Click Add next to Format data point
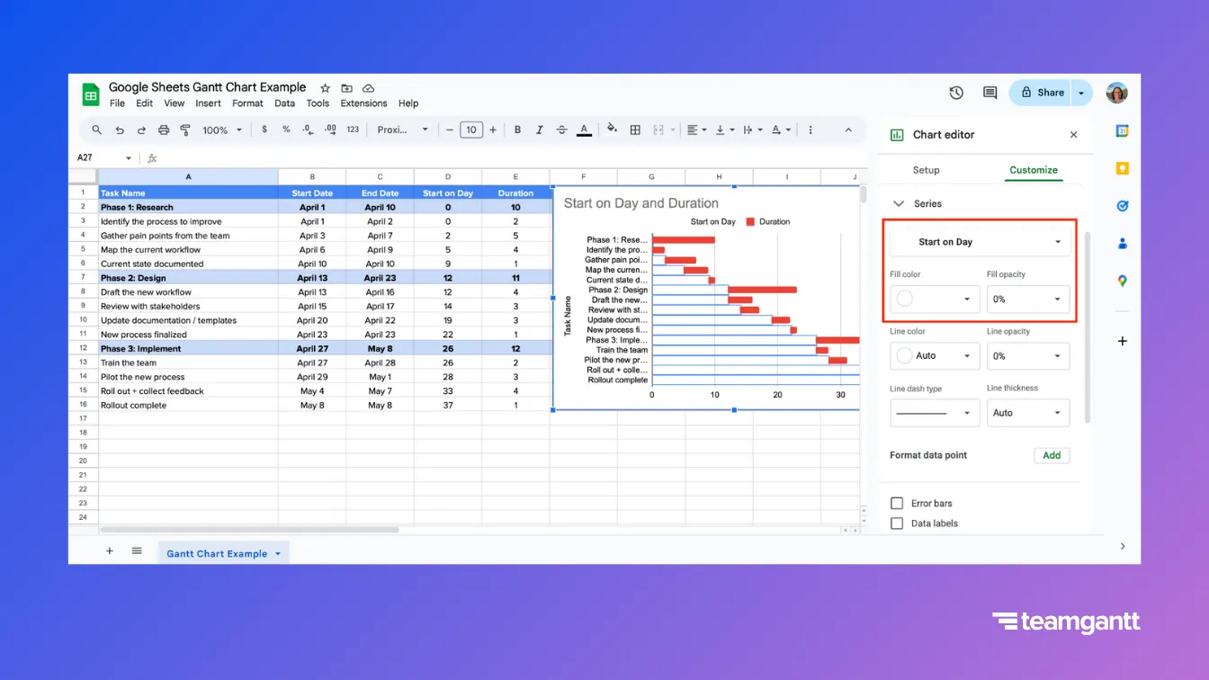This screenshot has width=1209, height=680. click(1051, 455)
